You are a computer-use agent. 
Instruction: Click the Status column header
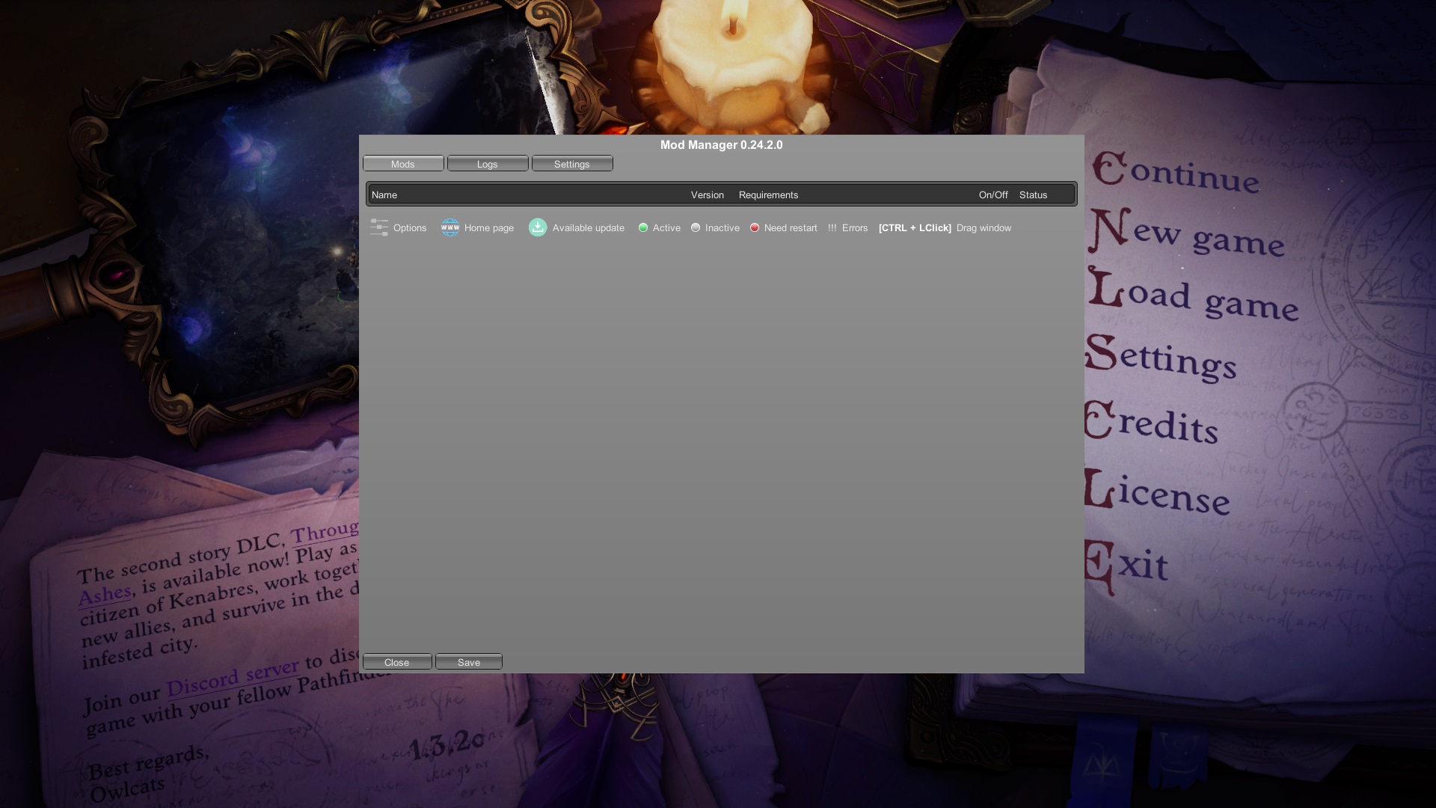[x=1032, y=195]
